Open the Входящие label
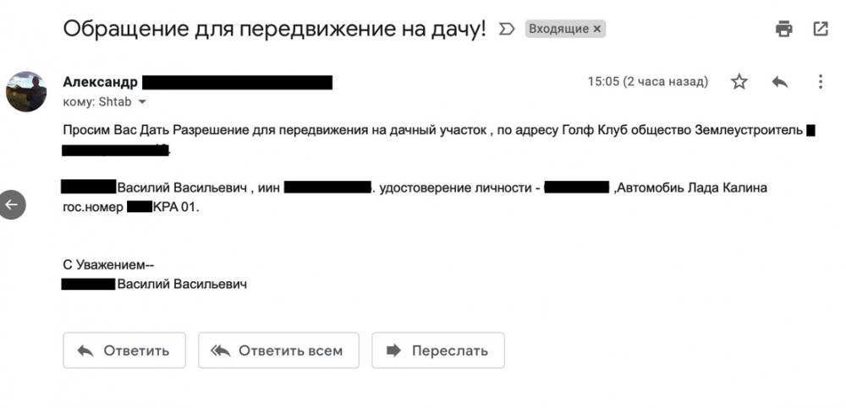This screenshot has height=408, width=846. click(x=558, y=29)
